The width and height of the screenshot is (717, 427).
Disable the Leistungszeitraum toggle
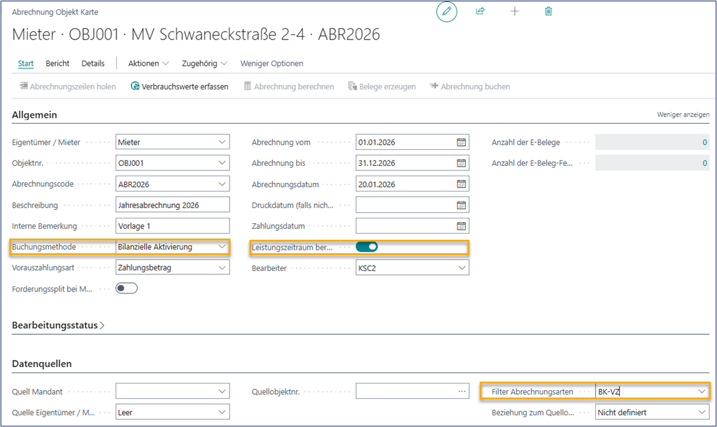[x=366, y=247]
